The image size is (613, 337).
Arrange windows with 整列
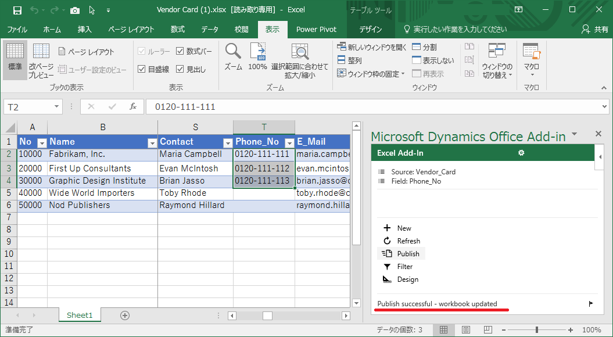[x=350, y=60]
